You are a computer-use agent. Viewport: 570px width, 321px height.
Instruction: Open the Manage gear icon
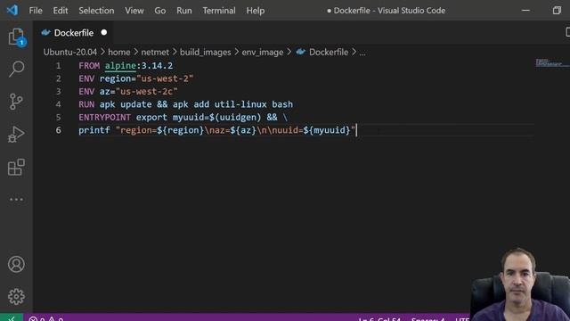16,297
